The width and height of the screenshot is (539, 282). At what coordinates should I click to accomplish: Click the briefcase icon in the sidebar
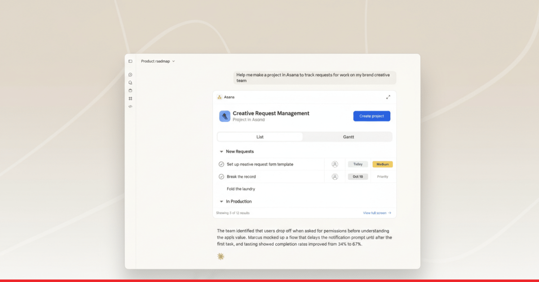click(130, 90)
